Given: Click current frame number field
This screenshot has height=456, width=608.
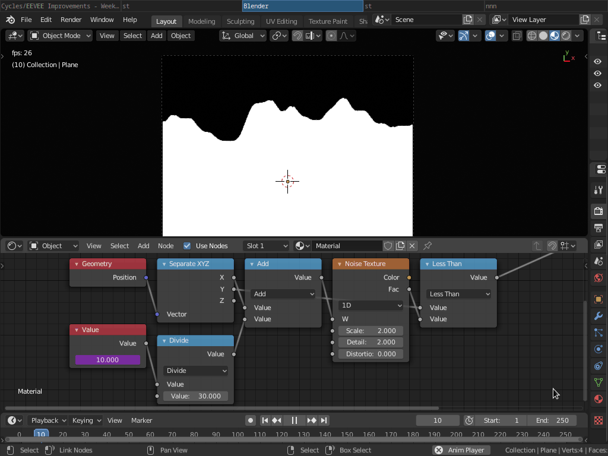Looking at the screenshot, I should [x=438, y=420].
